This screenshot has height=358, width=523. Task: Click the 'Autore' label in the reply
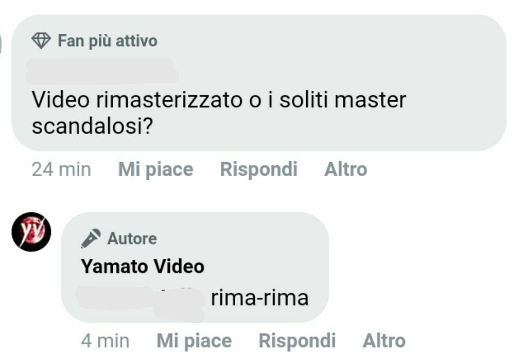point(132,239)
